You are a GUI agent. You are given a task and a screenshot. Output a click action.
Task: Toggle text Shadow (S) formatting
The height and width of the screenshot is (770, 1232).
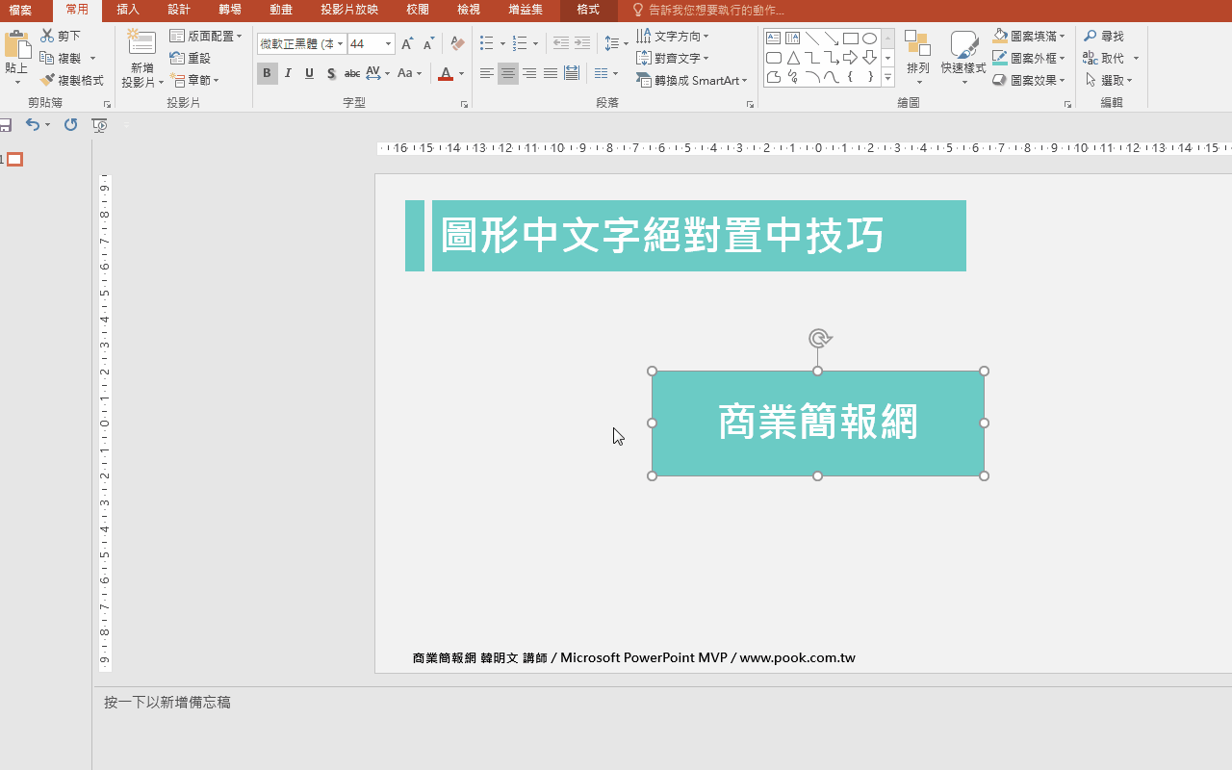331,73
